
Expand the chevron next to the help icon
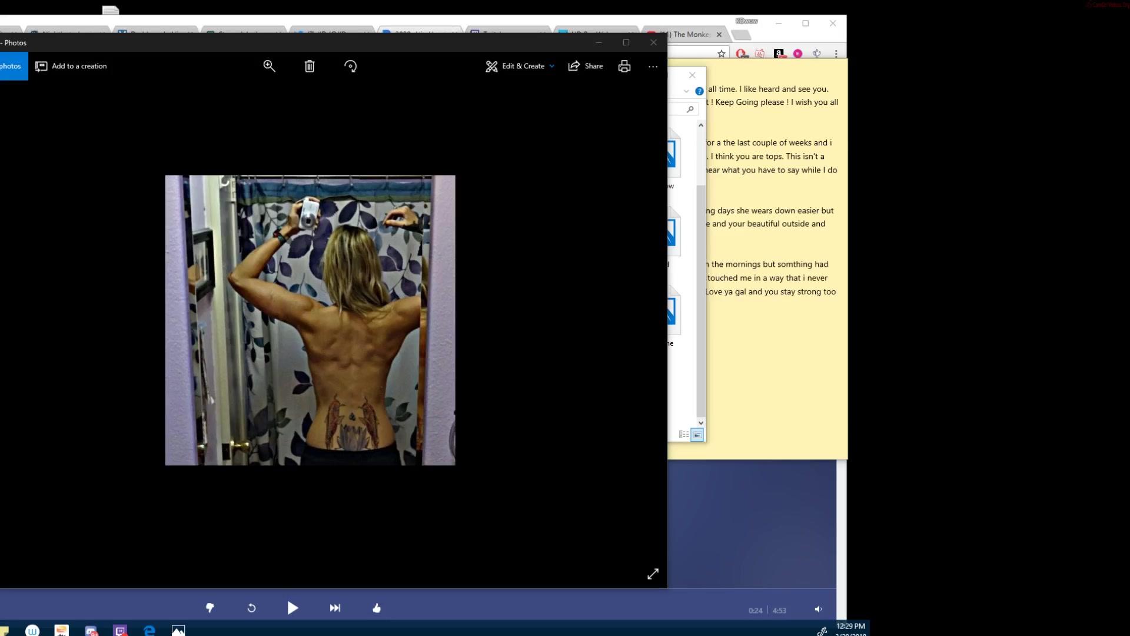pos(686,91)
